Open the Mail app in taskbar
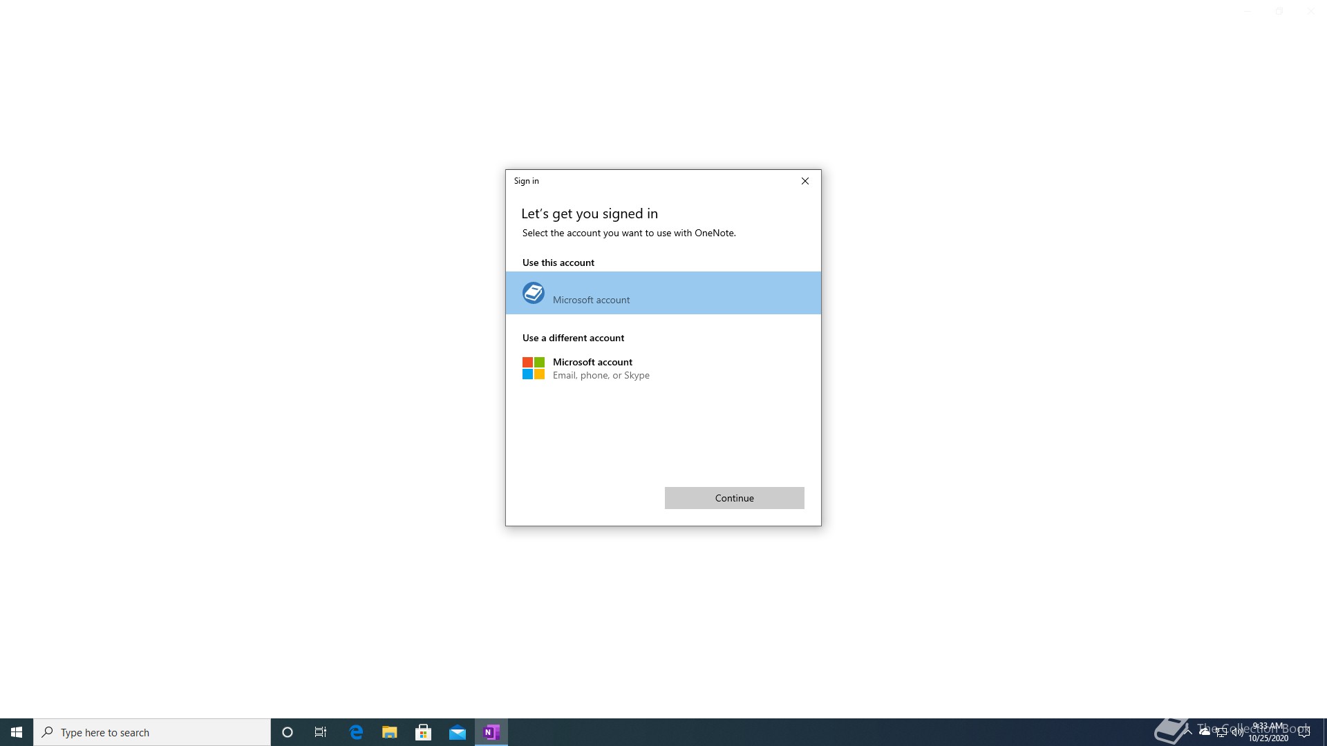 tap(458, 732)
